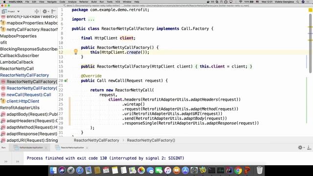Viewport: 313px width, 176px height.
Task: Open Messages from the dock
Action: [x=150, y=171]
